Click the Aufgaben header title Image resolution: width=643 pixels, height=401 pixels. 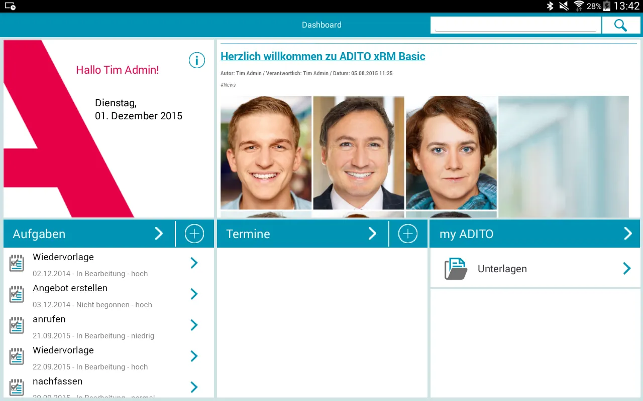tap(39, 234)
